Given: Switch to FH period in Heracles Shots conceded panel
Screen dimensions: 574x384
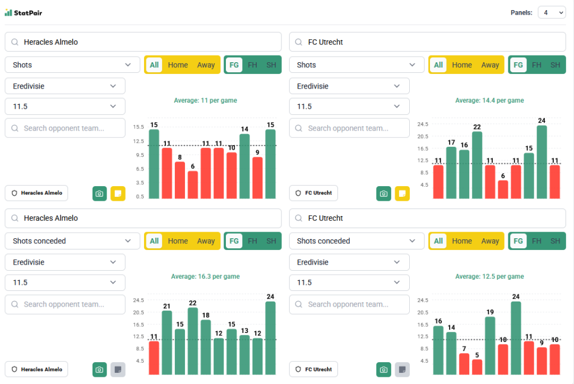Looking at the screenshot, I should pos(253,241).
